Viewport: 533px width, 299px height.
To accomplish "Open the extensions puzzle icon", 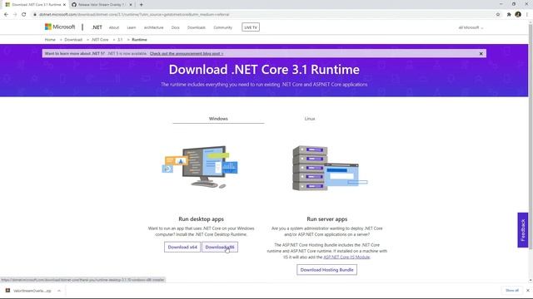I will pos(509,15).
